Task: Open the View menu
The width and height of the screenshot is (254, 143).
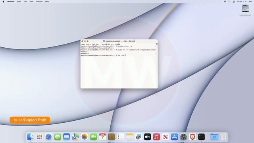Action: [x=31, y=2]
